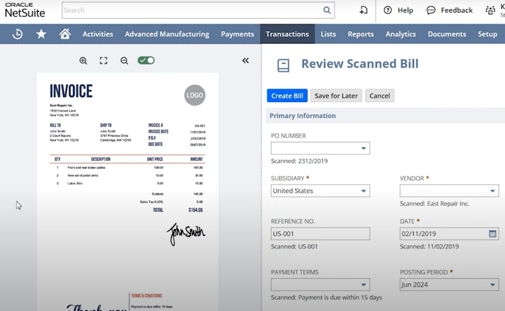Click the Save for Later button

point(336,96)
